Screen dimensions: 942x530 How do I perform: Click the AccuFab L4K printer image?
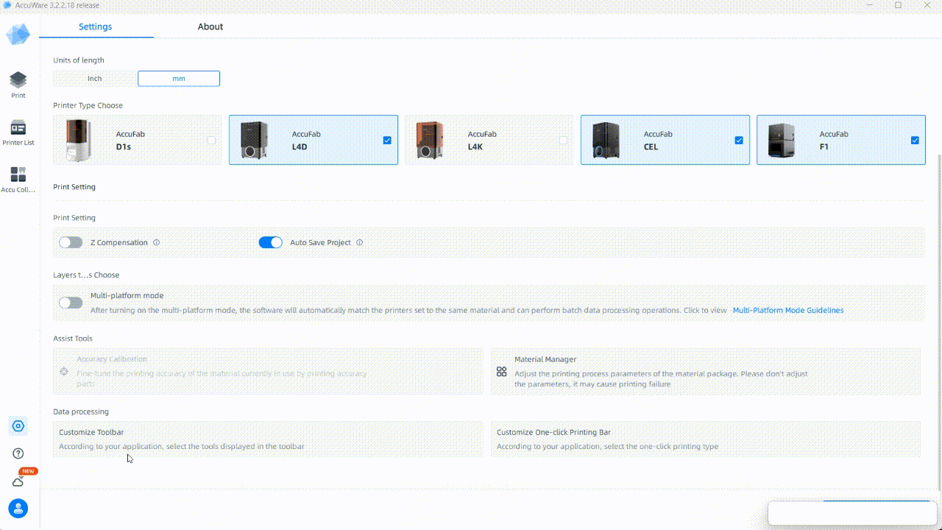[x=430, y=140]
